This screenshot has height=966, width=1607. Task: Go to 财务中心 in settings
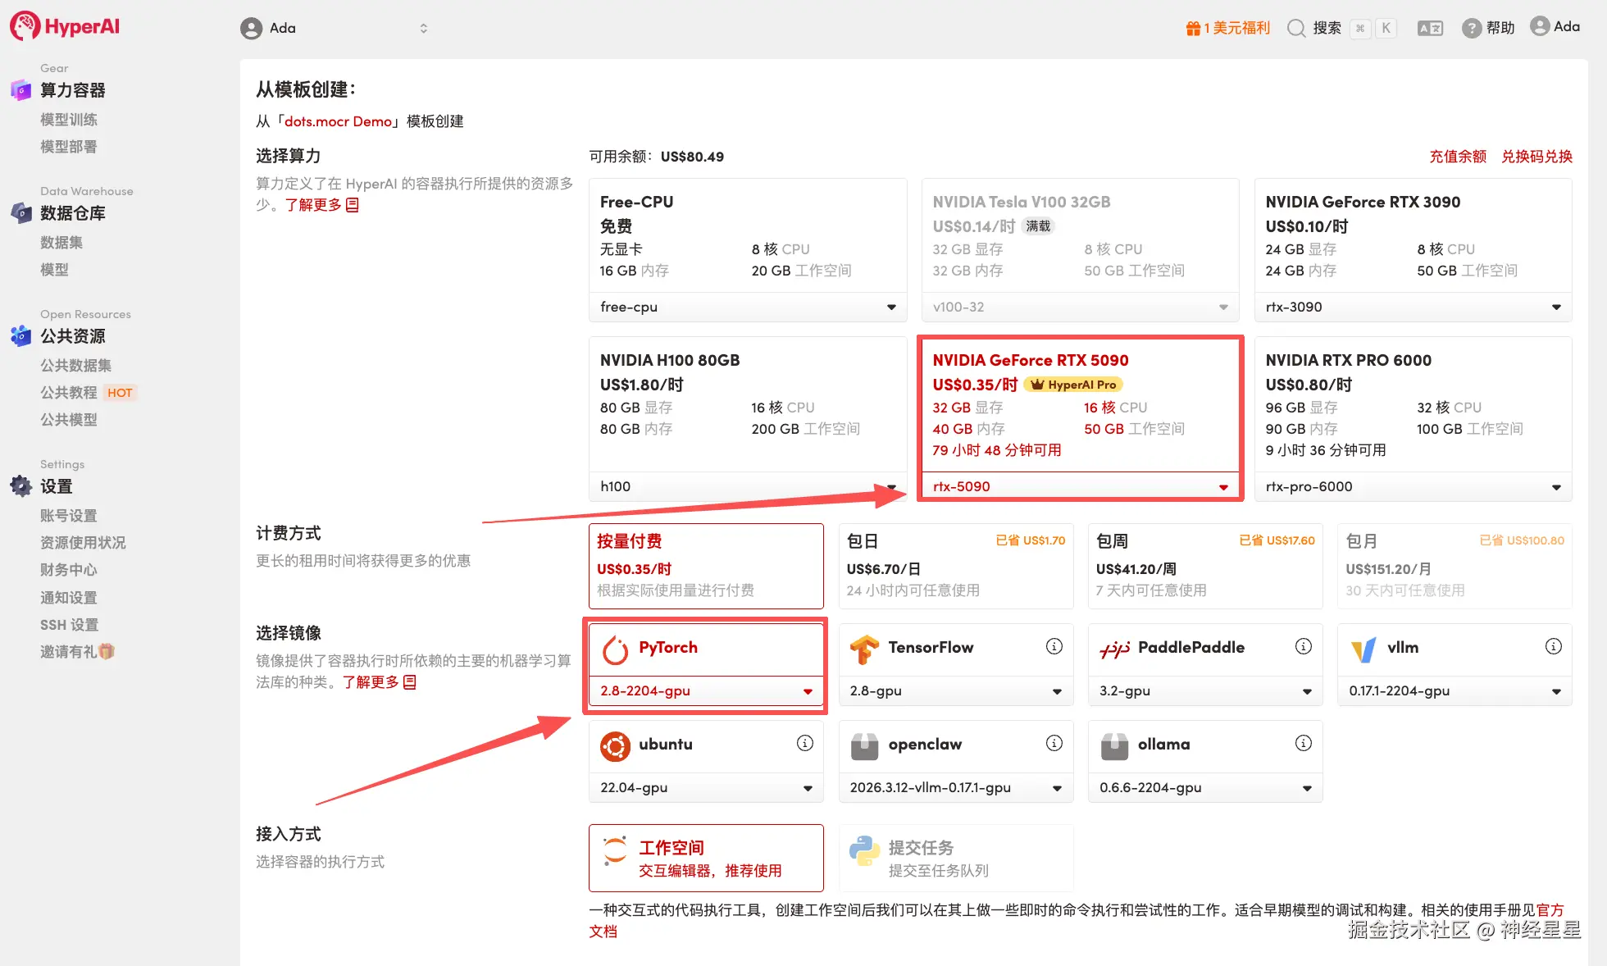(69, 570)
